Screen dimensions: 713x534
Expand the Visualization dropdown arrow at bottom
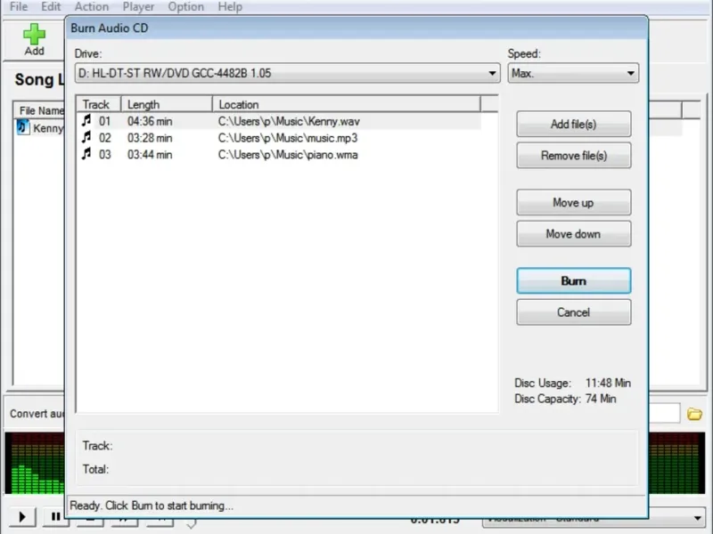(x=697, y=518)
